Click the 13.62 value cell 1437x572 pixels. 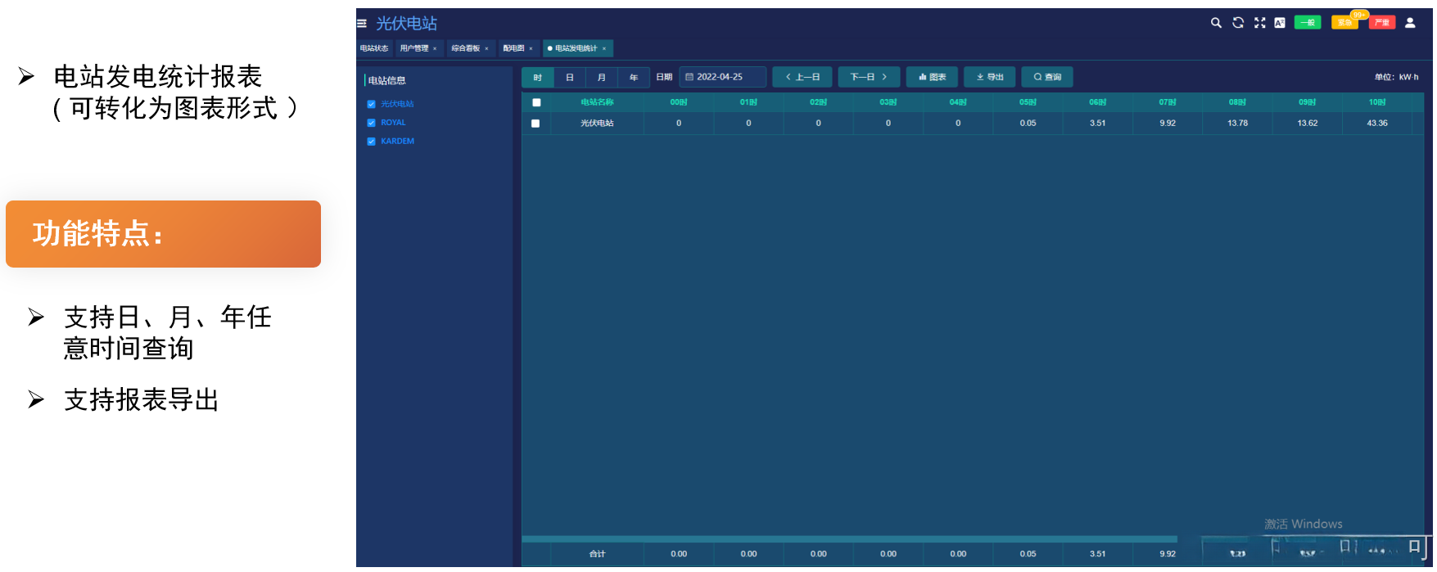click(x=1308, y=124)
